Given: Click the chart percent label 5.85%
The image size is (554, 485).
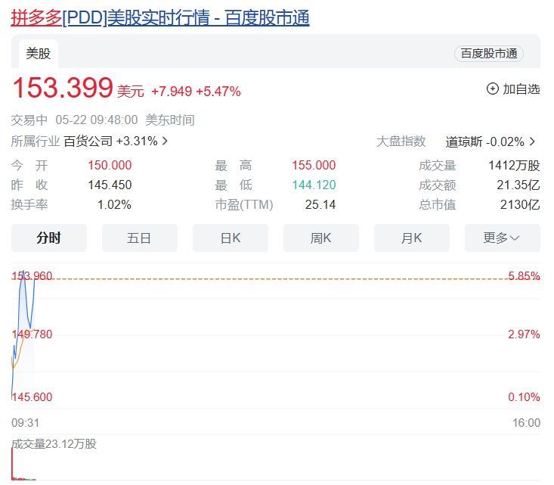Looking at the screenshot, I should pos(524,275).
